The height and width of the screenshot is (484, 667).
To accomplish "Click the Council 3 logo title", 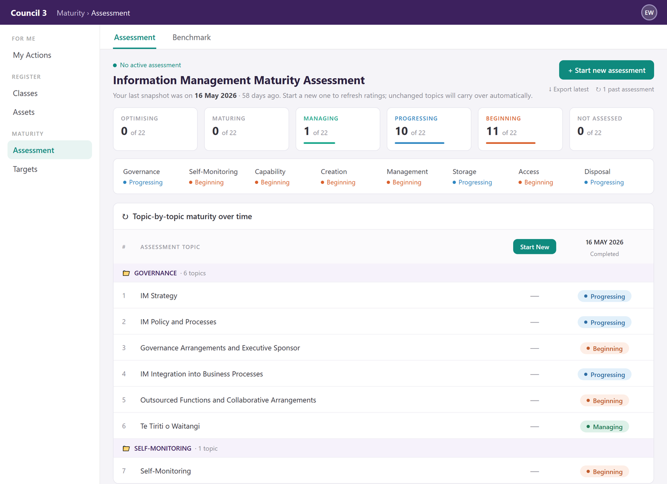I will coord(29,13).
